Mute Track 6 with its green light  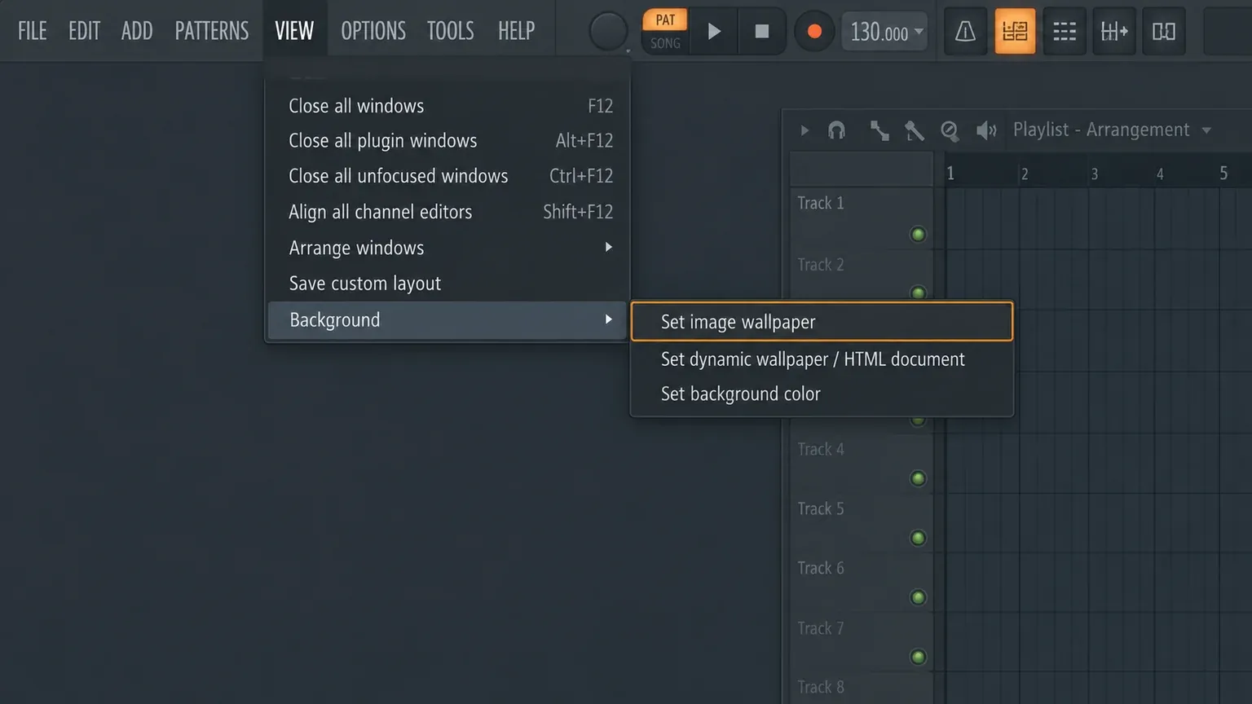point(918,597)
